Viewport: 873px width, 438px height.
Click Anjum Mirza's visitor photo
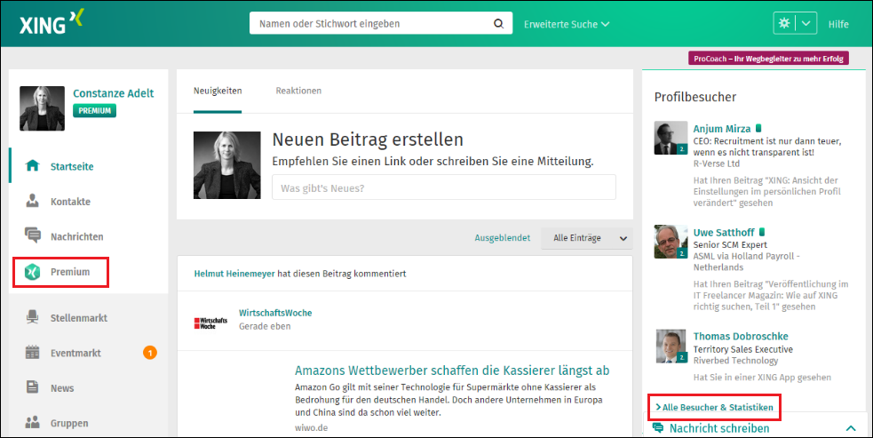[x=671, y=138]
